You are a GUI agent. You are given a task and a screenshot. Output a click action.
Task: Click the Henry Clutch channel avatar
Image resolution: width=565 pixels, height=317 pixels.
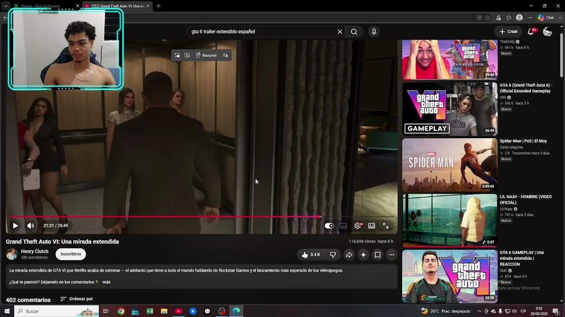click(x=12, y=254)
